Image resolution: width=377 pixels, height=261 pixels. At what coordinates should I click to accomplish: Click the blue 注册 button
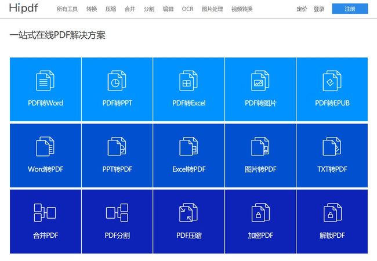[x=350, y=9]
